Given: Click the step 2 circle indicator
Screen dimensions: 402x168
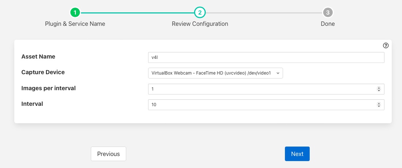Looking at the screenshot, I should pyautogui.click(x=200, y=13).
